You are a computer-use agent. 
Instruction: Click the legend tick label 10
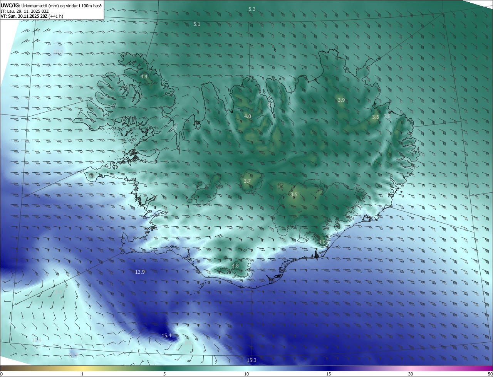point(246,374)
